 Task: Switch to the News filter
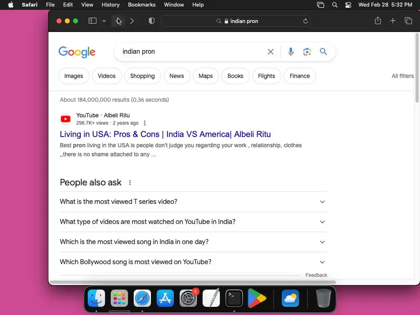pyautogui.click(x=177, y=76)
